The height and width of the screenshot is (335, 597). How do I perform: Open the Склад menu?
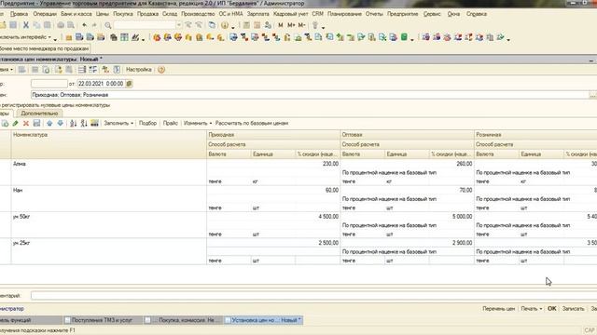[170, 14]
